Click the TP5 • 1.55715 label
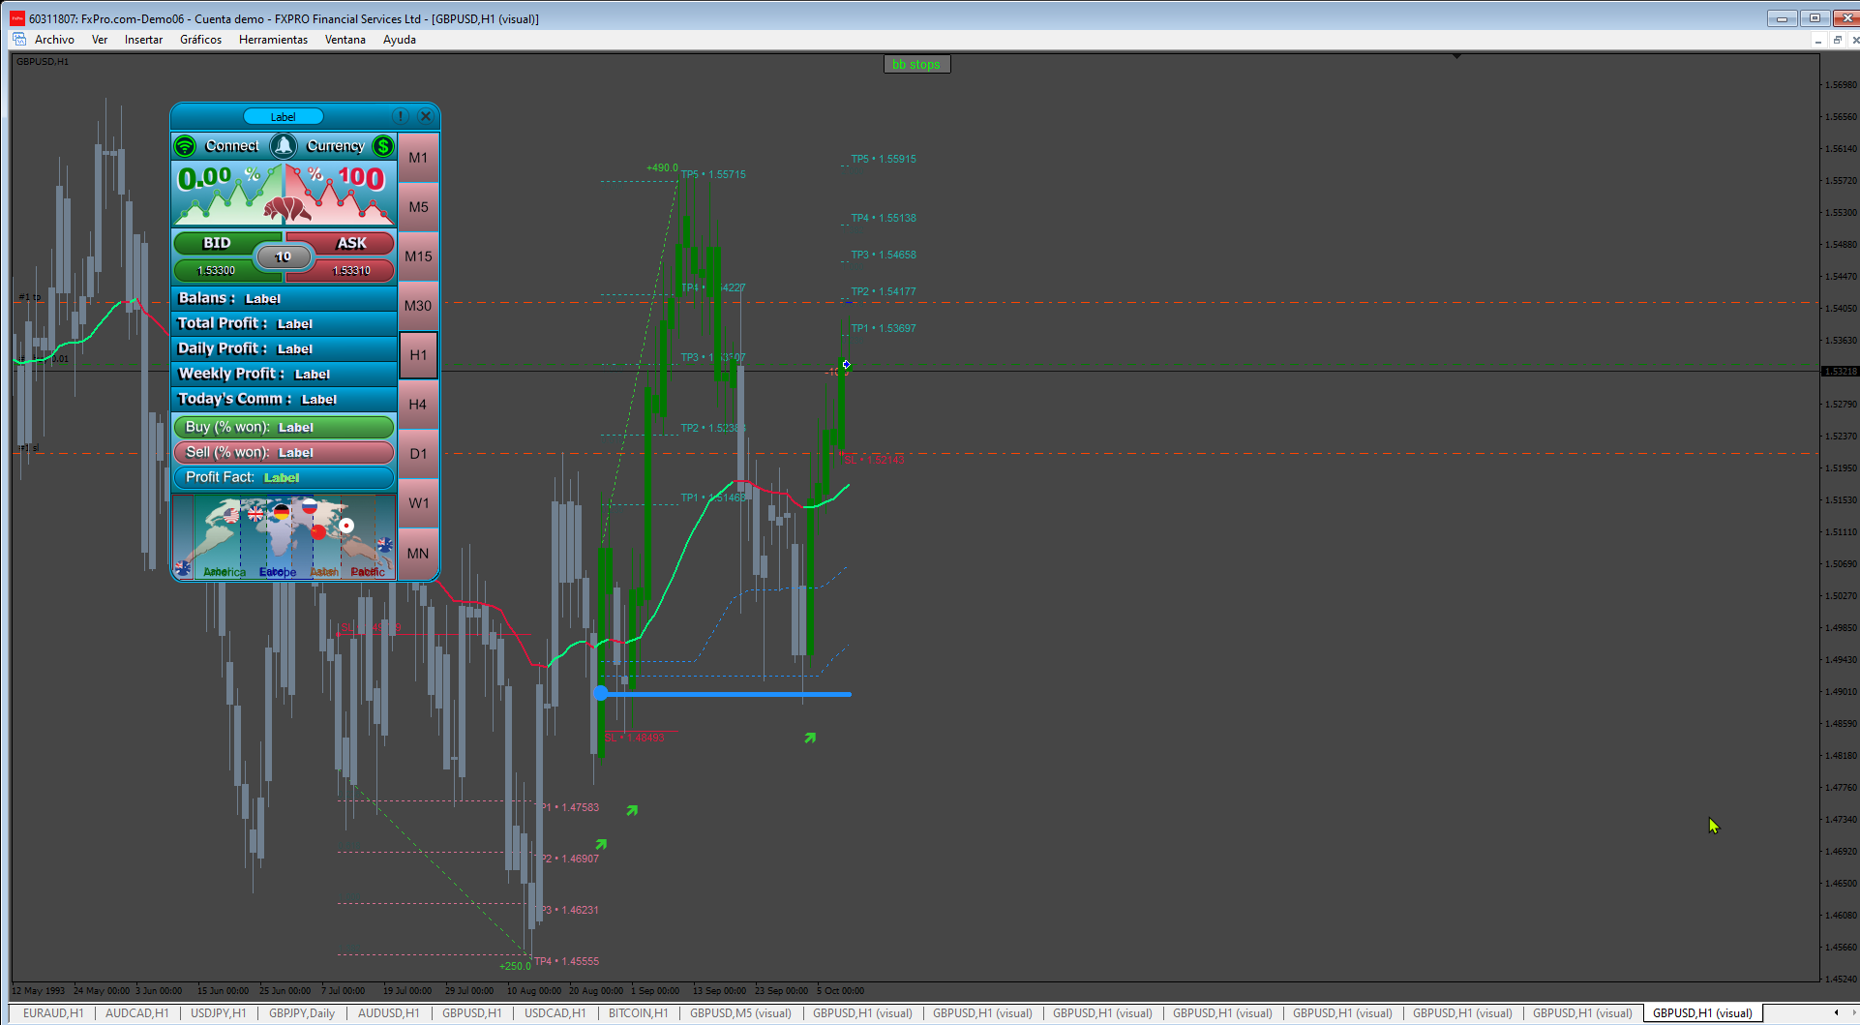 713,174
